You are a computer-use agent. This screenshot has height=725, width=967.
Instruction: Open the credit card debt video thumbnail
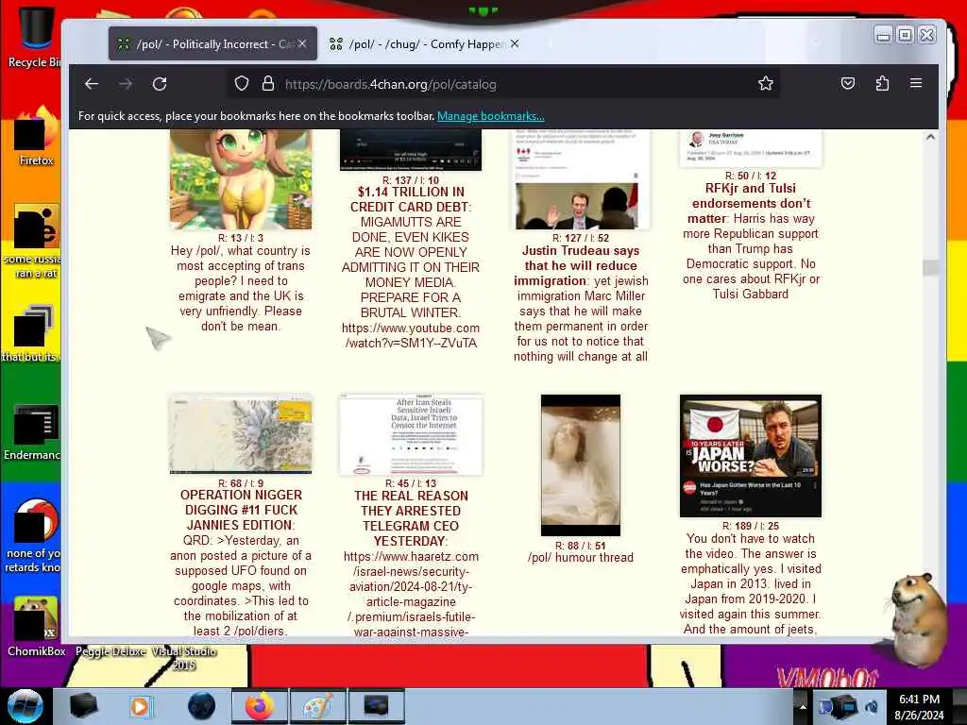click(411, 150)
